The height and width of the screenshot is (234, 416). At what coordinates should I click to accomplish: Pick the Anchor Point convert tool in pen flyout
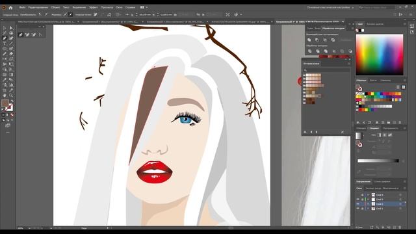click(40, 34)
